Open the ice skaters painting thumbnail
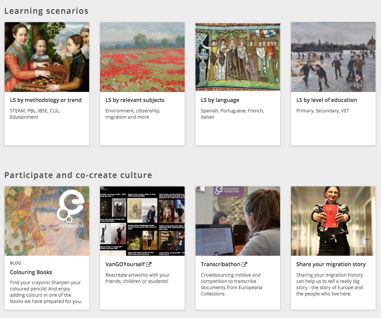Viewport: 381px width, 318px height. click(x=333, y=57)
